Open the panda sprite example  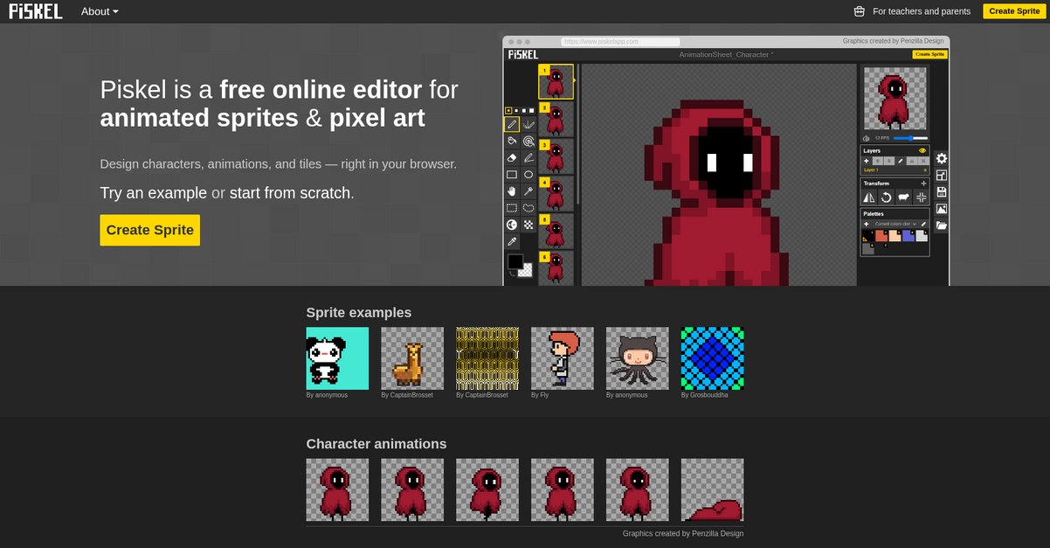click(x=337, y=358)
